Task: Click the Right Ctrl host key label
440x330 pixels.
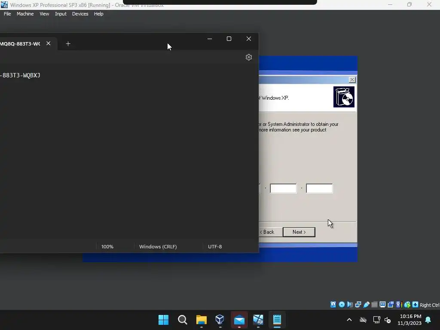Action: pyautogui.click(x=429, y=305)
